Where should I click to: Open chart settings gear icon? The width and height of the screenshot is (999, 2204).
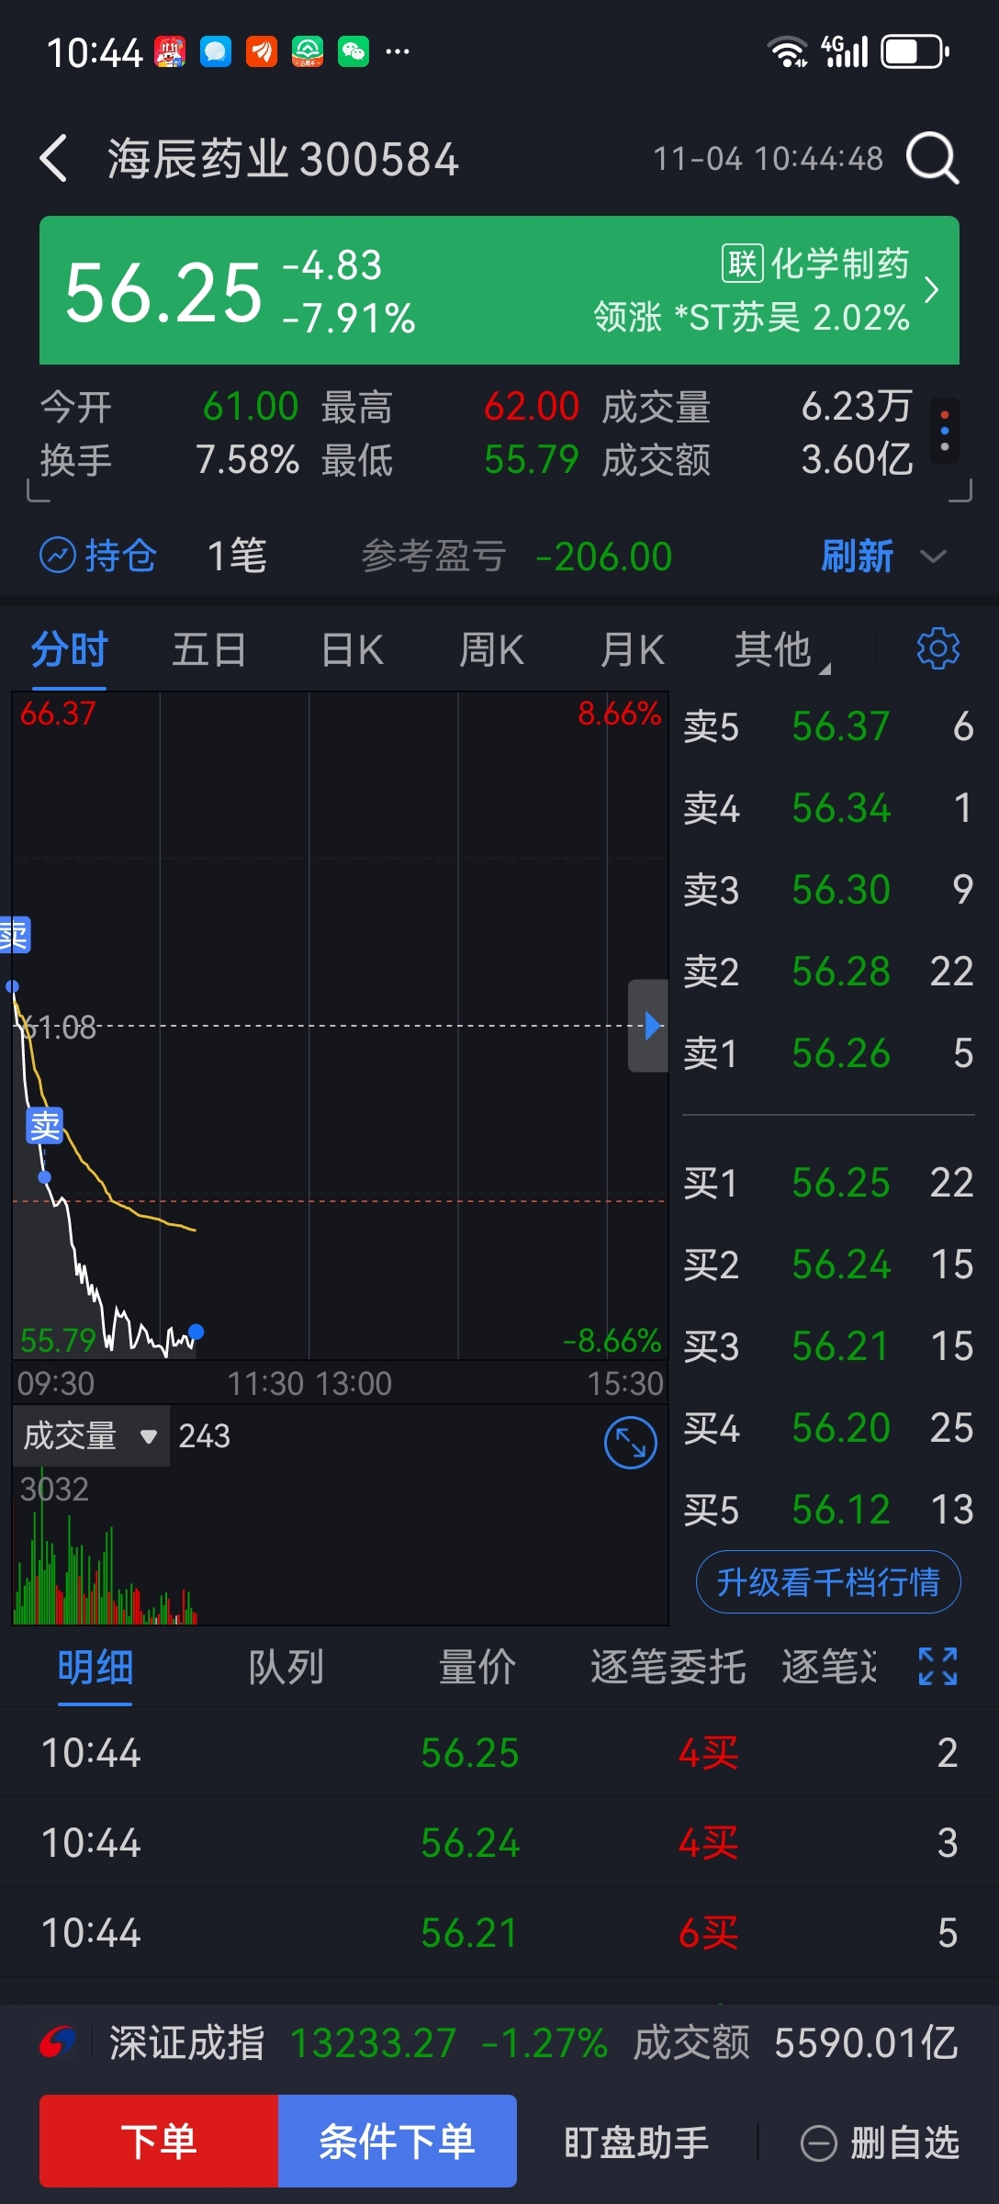coord(937,648)
